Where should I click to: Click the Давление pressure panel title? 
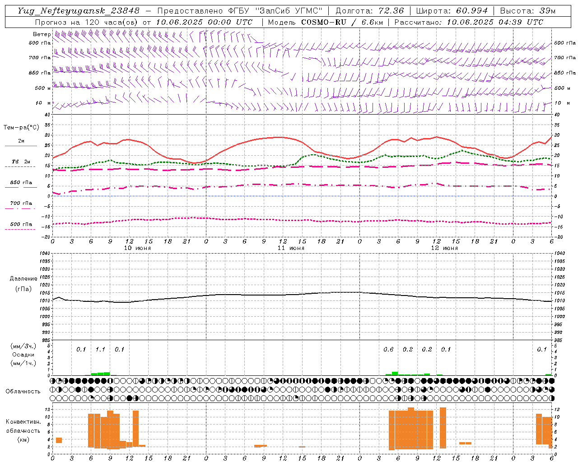click(23, 279)
